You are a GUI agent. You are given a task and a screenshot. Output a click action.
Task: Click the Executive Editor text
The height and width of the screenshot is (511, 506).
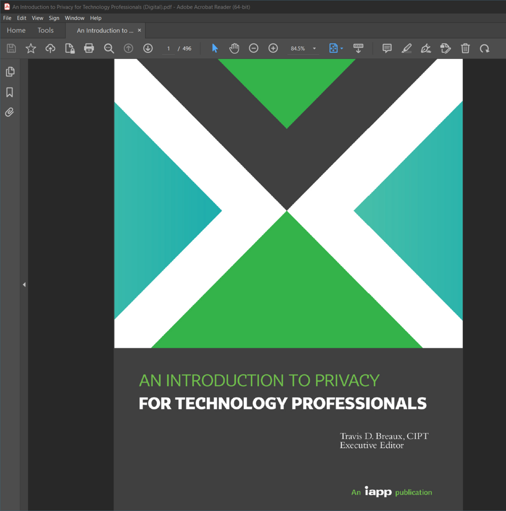click(372, 445)
